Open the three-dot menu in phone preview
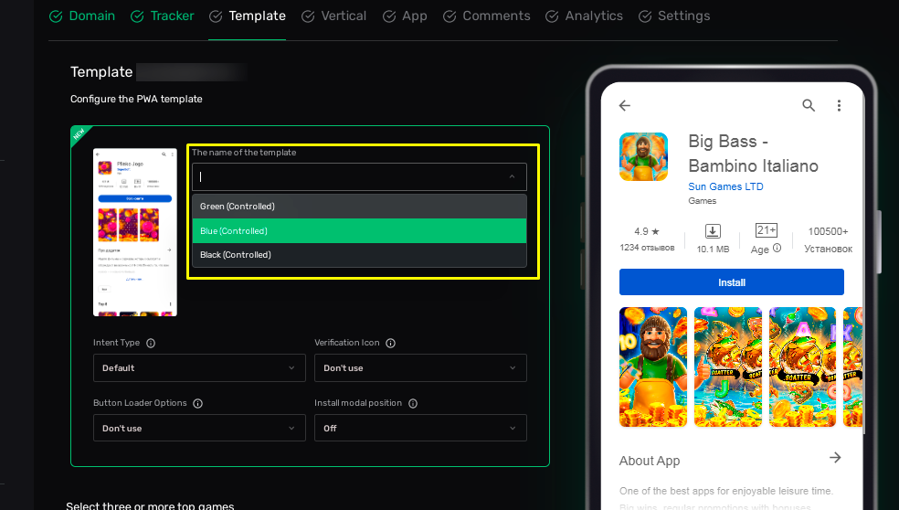Image resolution: width=899 pixels, height=510 pixels. pos(839,106)
